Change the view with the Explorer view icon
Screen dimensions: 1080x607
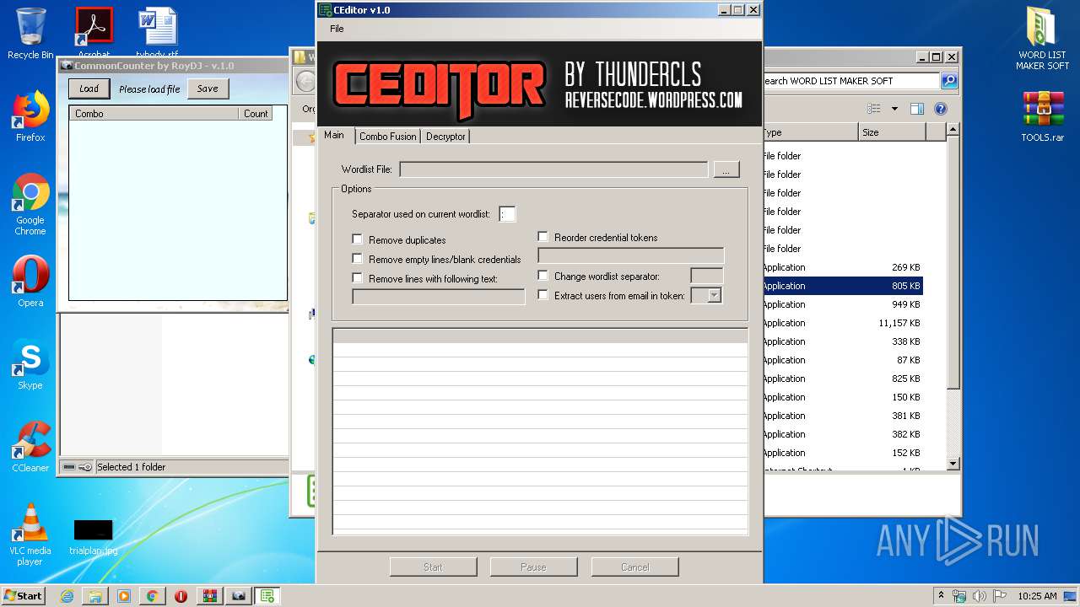tap(874, 109)
